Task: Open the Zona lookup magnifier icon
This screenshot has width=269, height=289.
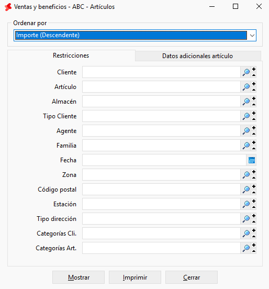Action: [x=246, y=175]
